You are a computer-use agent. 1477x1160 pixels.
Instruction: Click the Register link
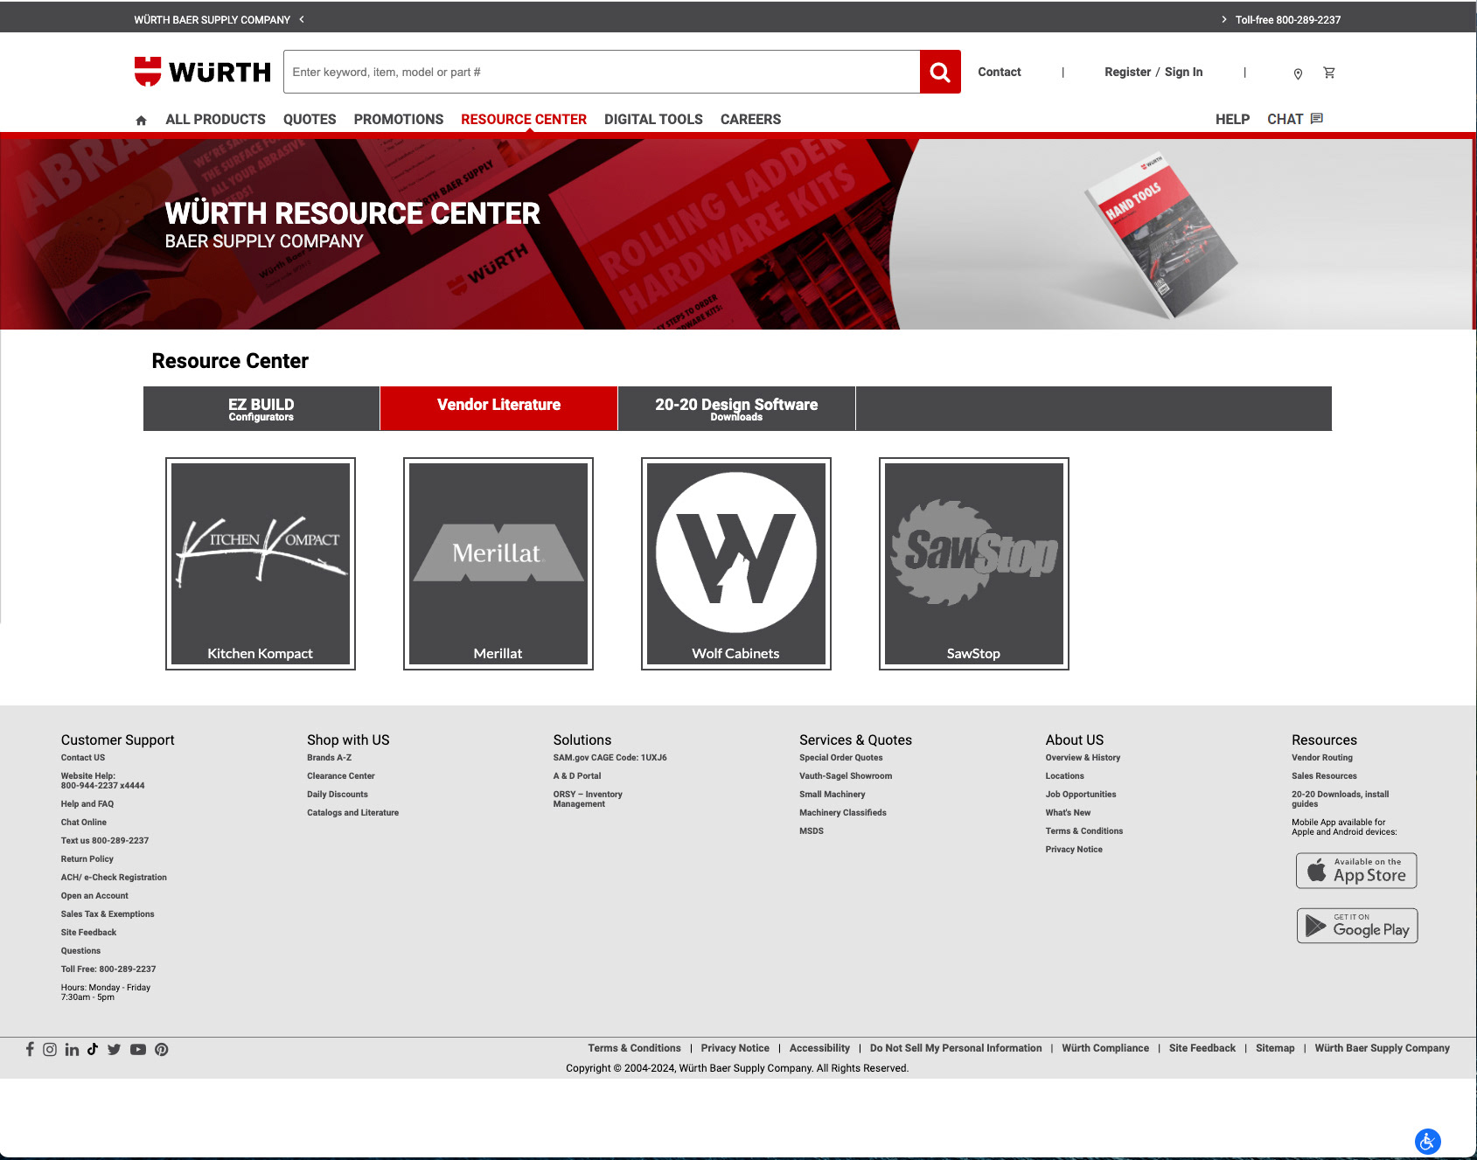[1127, 72]
